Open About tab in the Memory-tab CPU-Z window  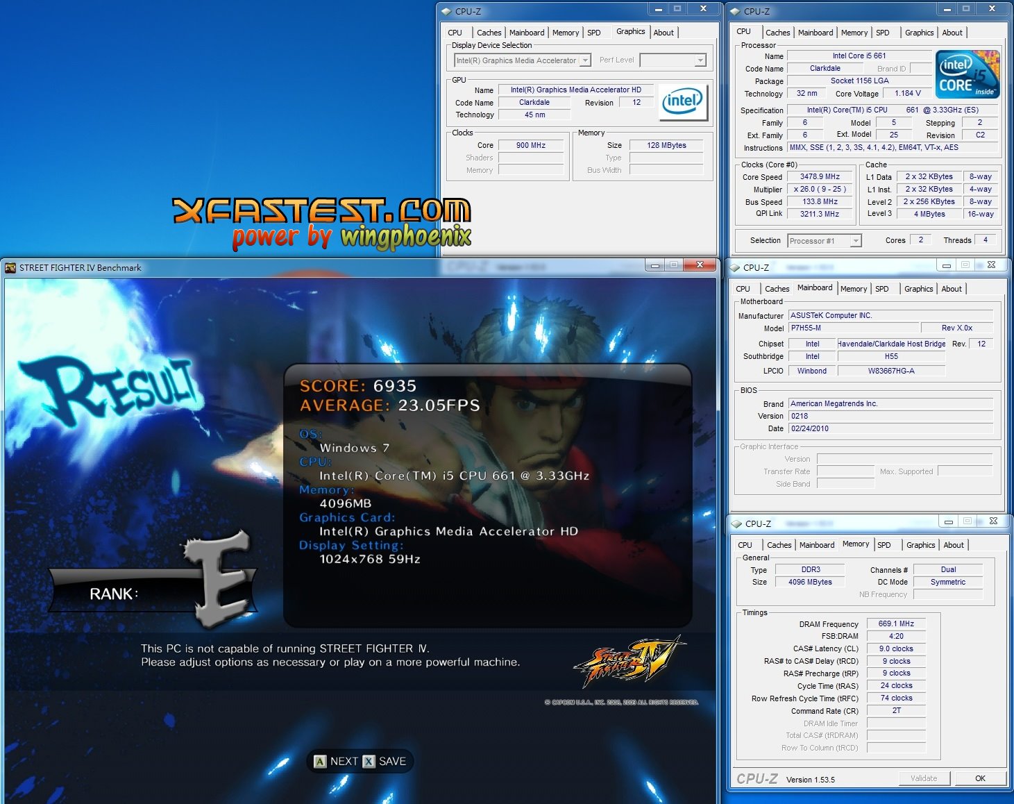(953, 545)
